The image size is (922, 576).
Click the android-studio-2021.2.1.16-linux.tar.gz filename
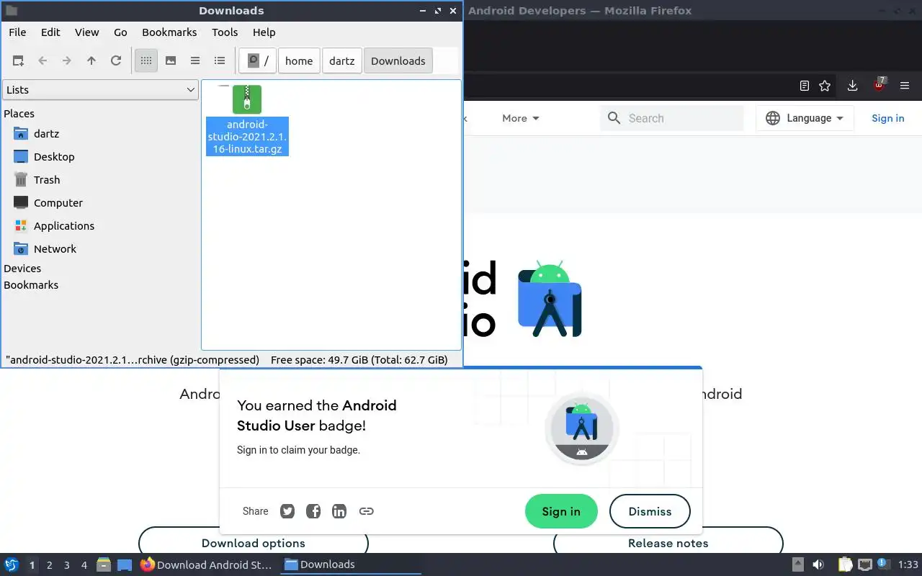(247, 137)
